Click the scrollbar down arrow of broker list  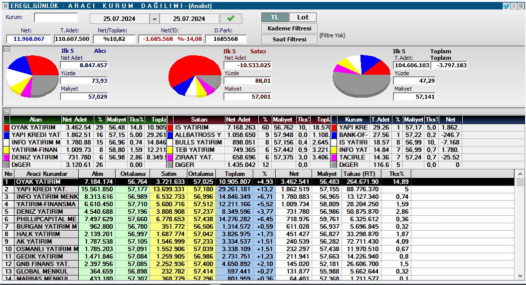pyautogui.click(x=520, y=277)
